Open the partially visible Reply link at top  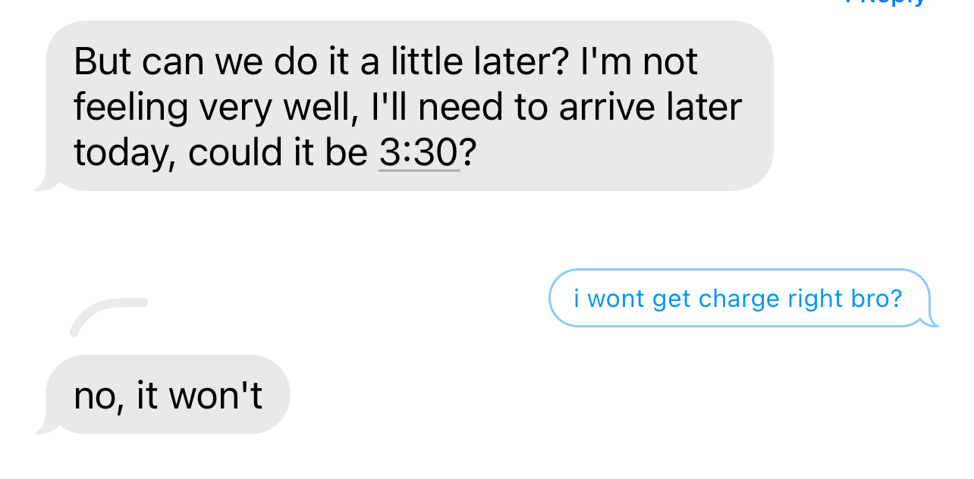(x=885, y=3)
